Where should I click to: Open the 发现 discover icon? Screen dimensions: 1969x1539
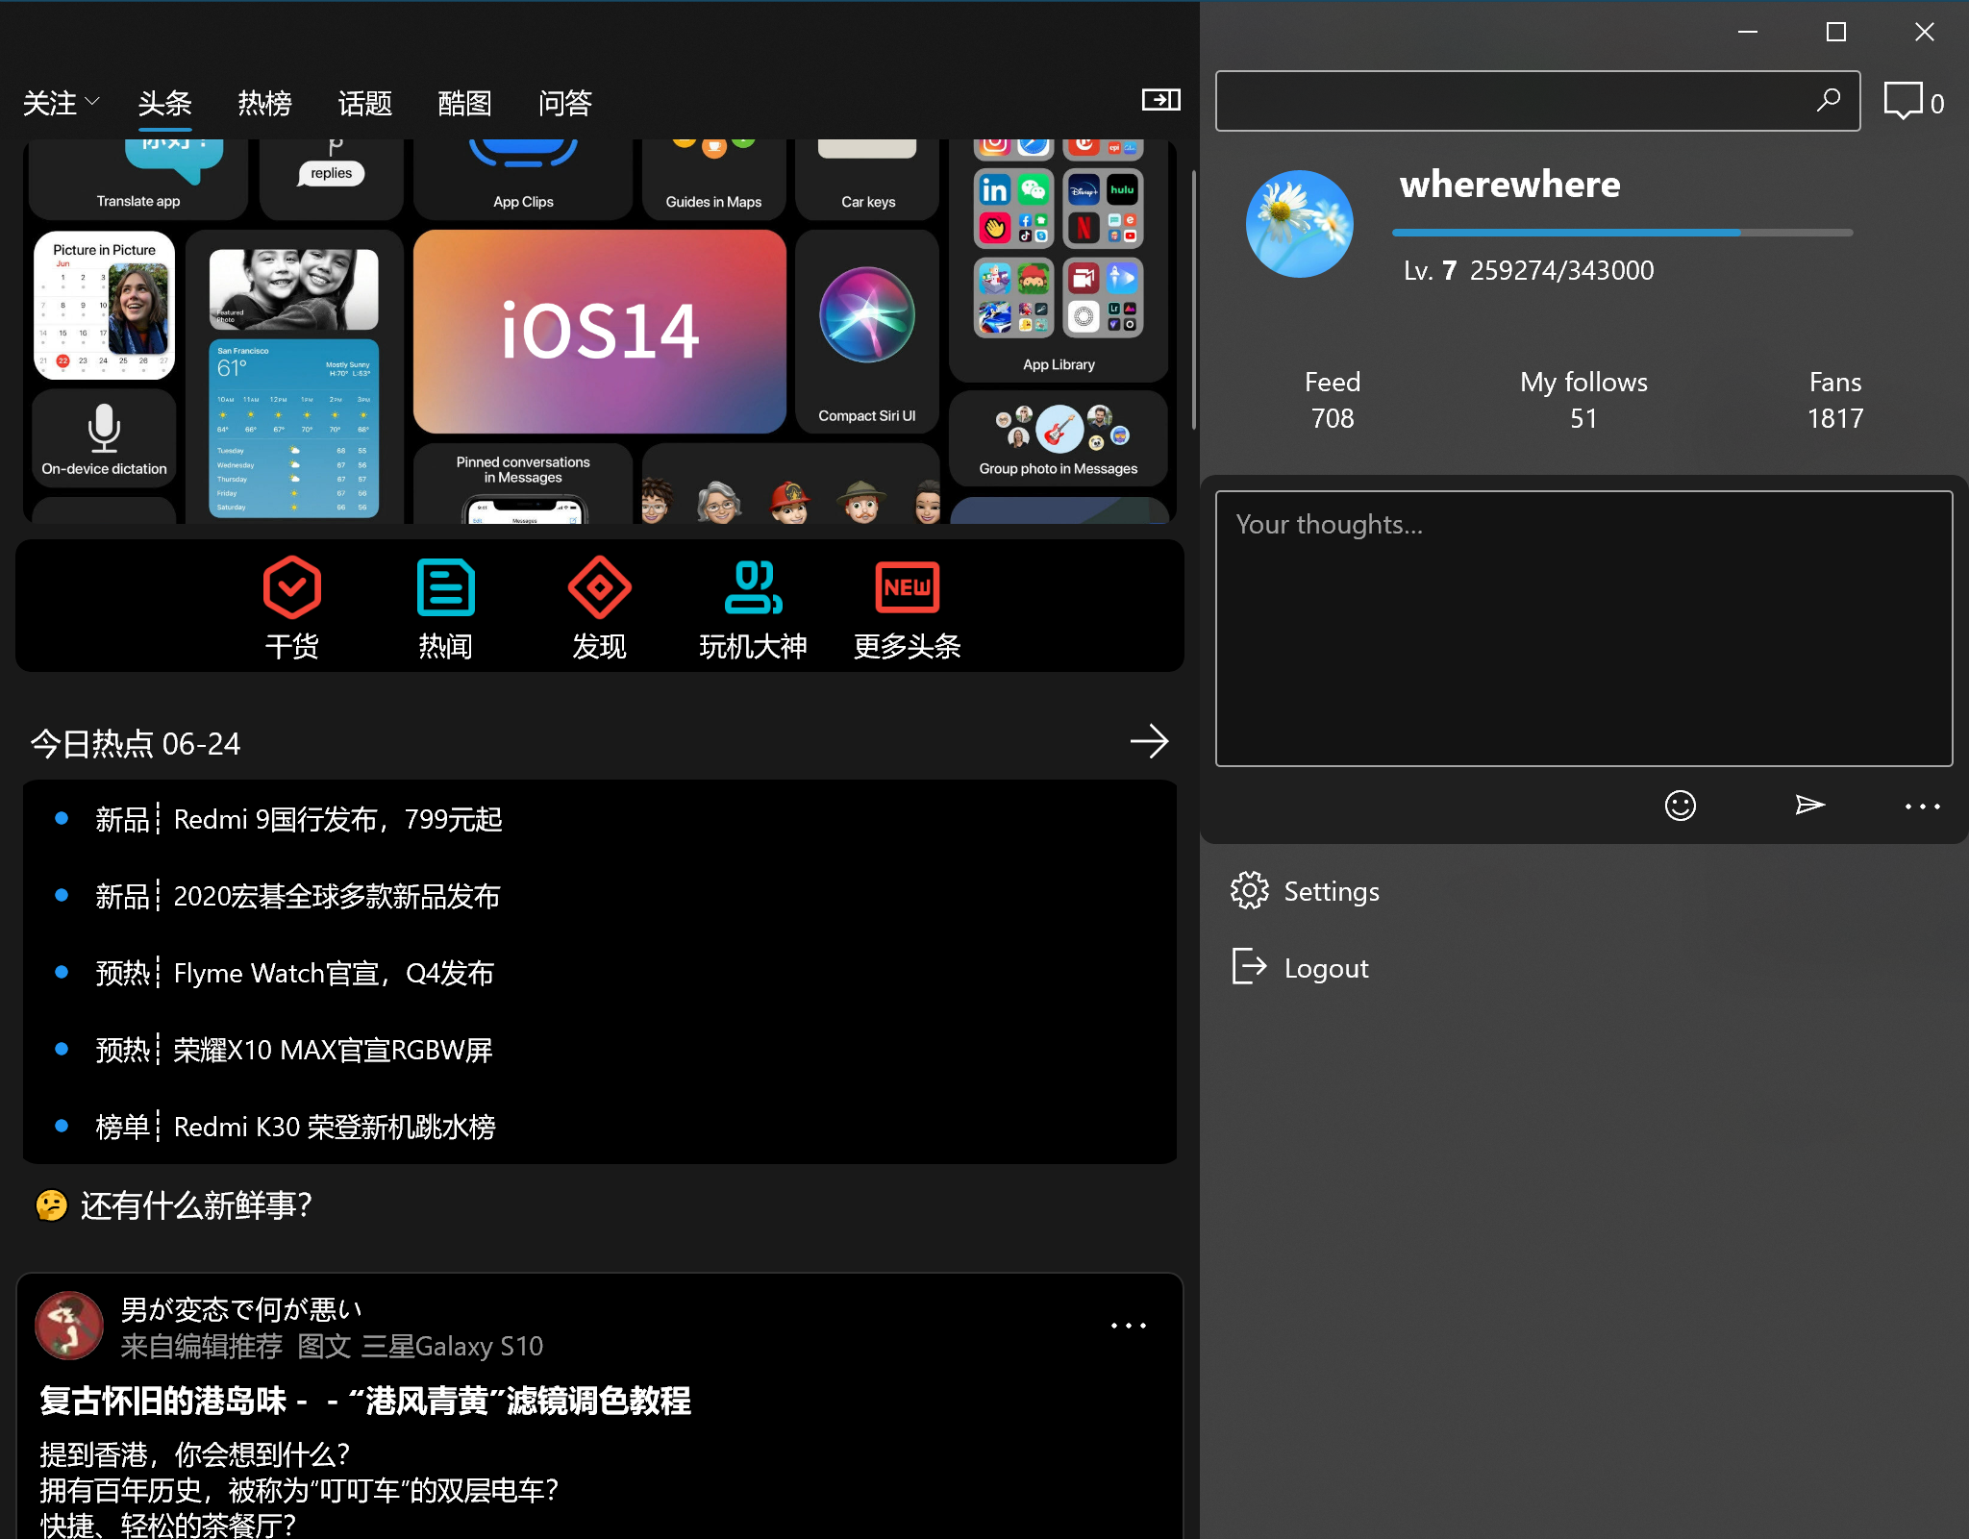[x=599, y=587]
